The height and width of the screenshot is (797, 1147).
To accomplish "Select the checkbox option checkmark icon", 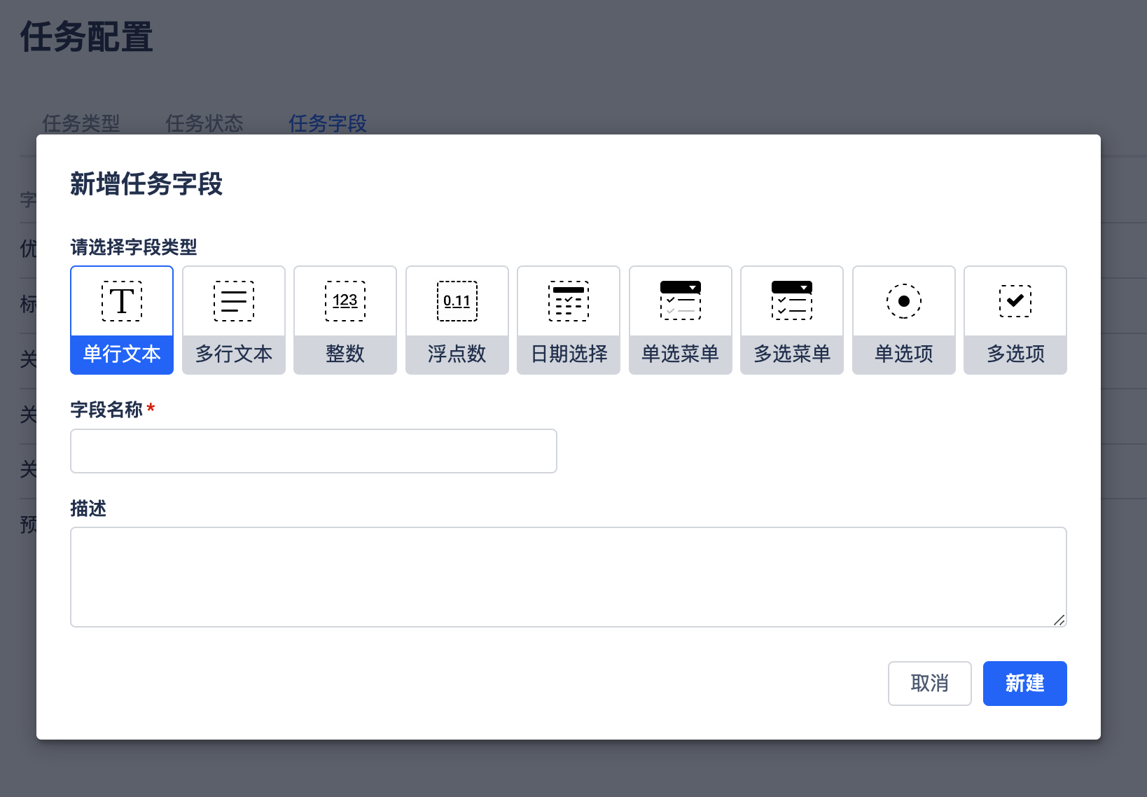I will click(x=1015, y=301).
